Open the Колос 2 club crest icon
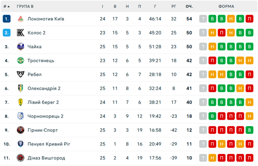This screenshot has height=166, width=258. click(20, 33)
